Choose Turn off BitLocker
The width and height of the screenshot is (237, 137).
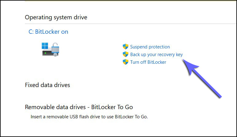click(148, 62)
